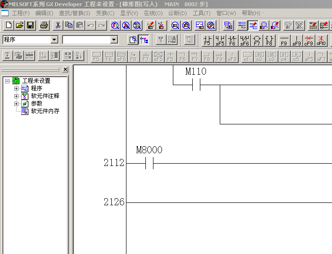
Task: Expand the 软元件注释 tree node
Action: click(x=17, y=96)
